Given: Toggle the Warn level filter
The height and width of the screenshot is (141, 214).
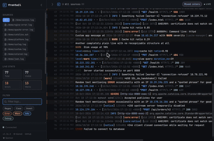Looking at the screenshot, I should (x=17, y=113).
